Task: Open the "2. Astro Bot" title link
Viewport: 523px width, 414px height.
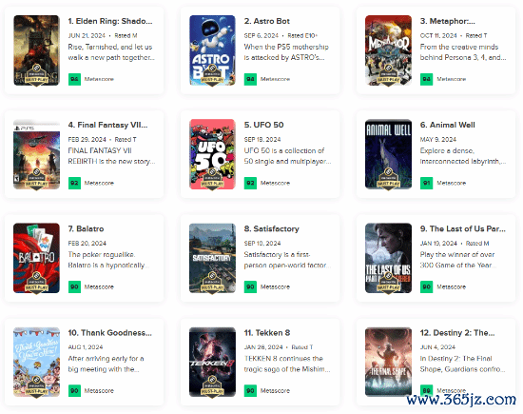Action: pos(267,21)
